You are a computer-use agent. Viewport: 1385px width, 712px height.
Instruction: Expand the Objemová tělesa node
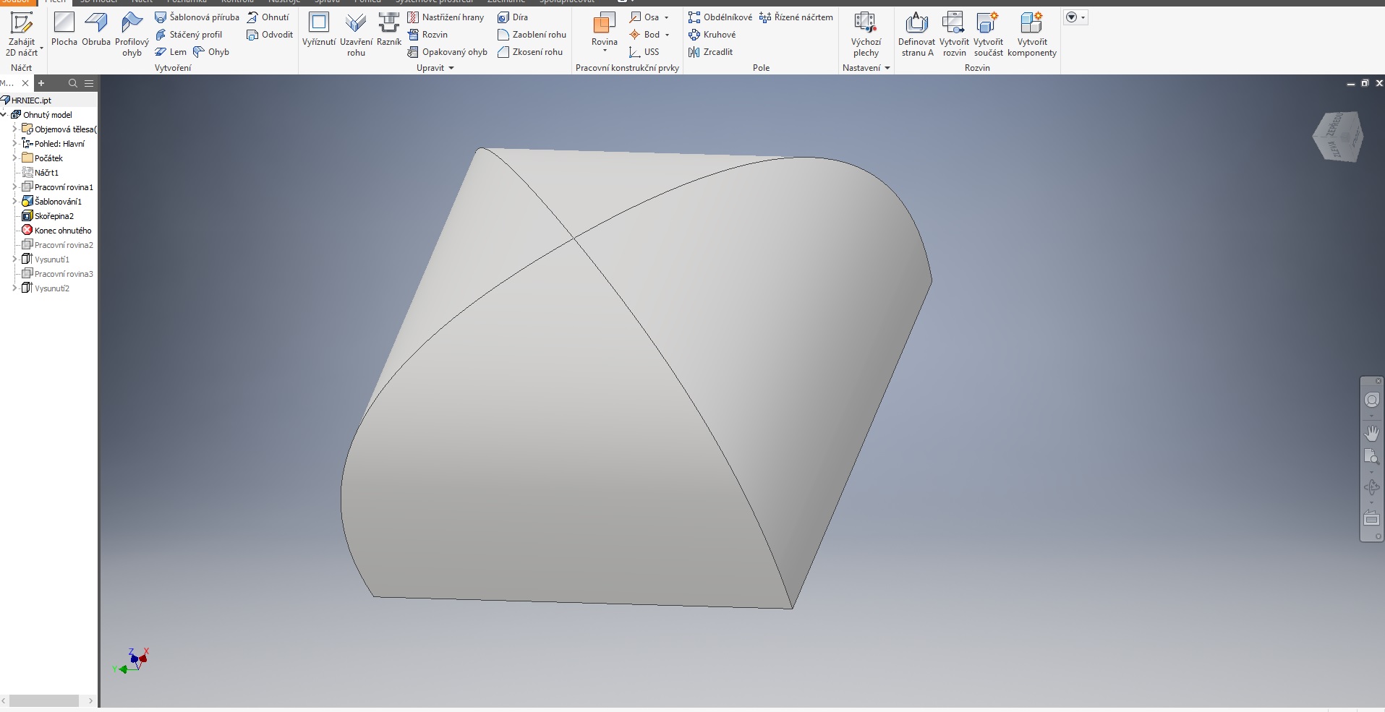tap(14, 129)
